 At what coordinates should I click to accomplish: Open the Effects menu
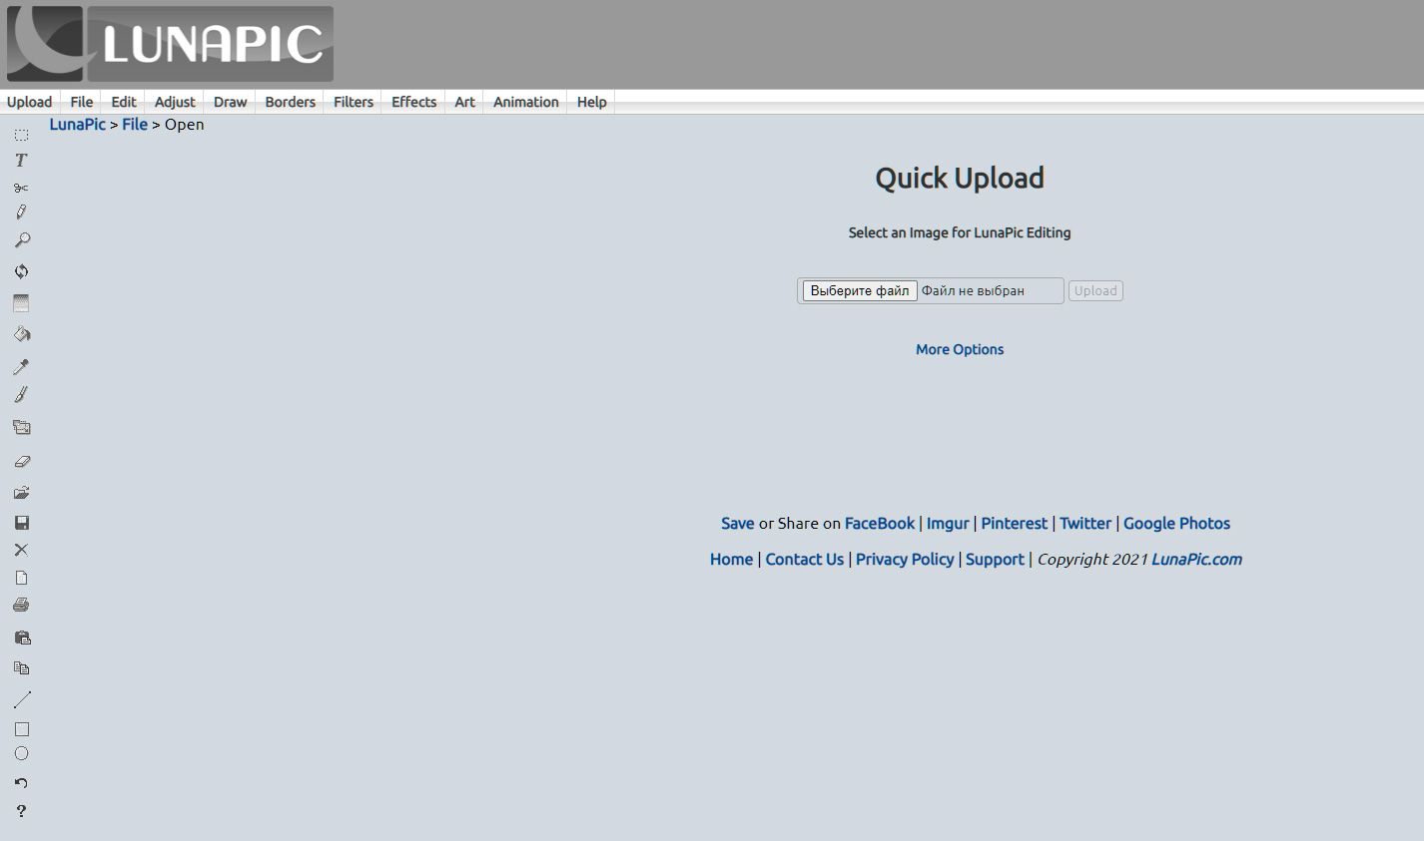(413, 102)
